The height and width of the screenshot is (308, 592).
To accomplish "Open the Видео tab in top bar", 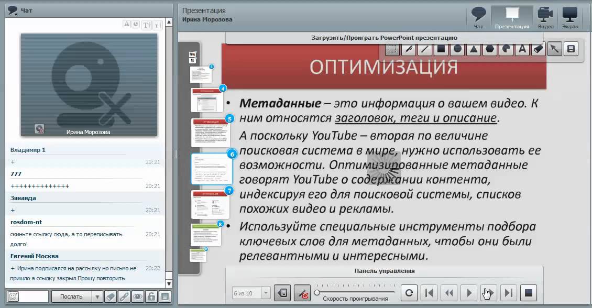I will pos(545,18).
